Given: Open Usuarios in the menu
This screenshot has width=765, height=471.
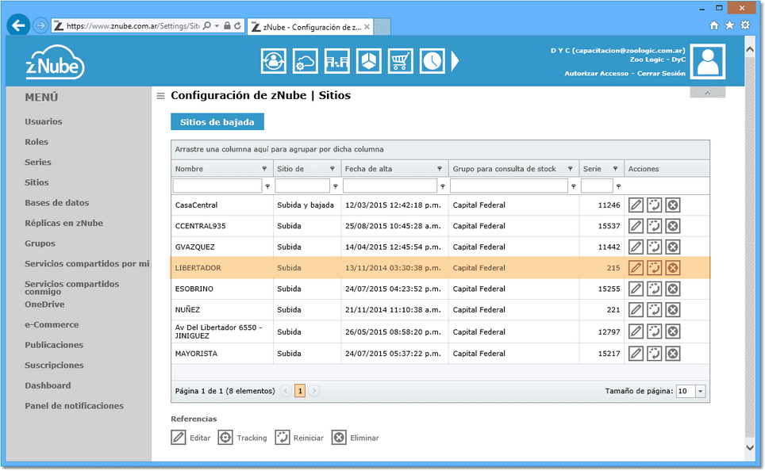Looking at the screenshot, I should click(44, 121).
